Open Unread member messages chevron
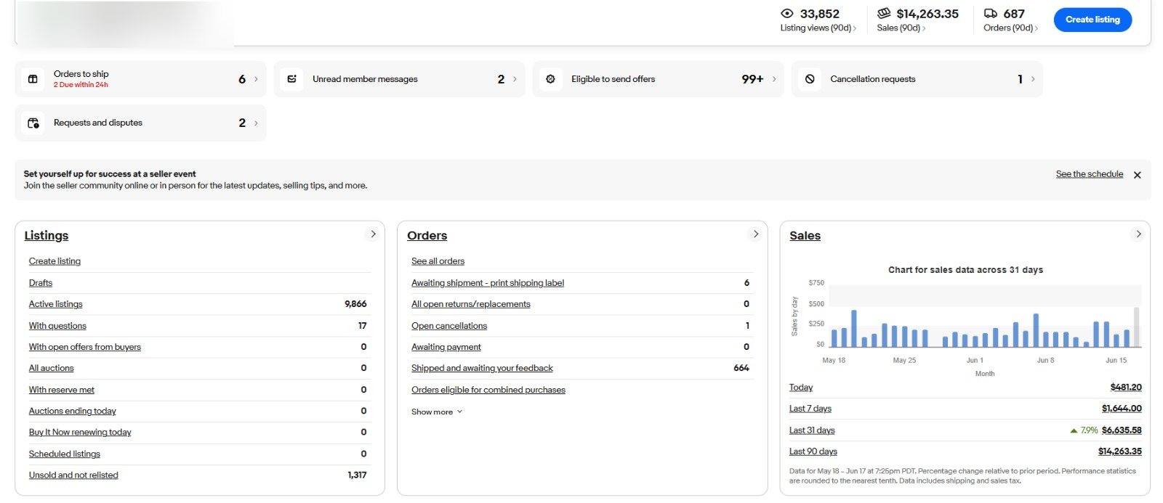 (515, 79)
